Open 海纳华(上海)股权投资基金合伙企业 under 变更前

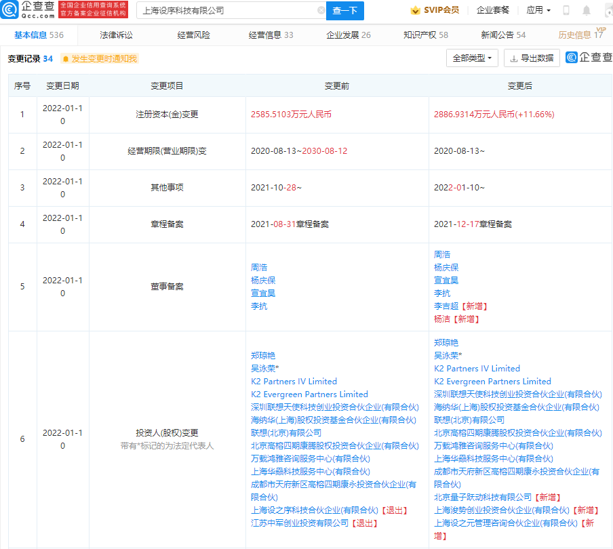click(334, 420)
